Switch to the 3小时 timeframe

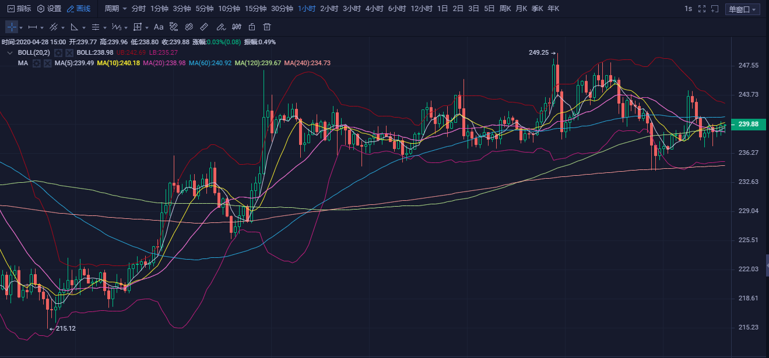click(x=352, y=9)
